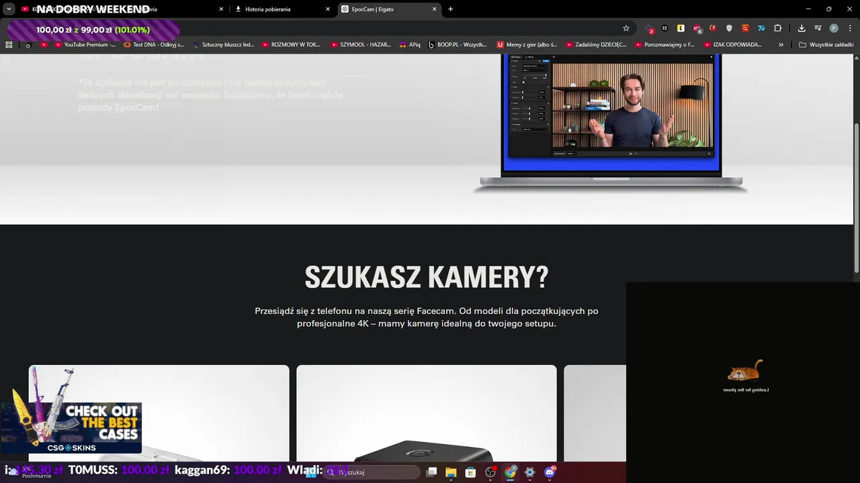Click the middle black camera product card

coord(427,413)
